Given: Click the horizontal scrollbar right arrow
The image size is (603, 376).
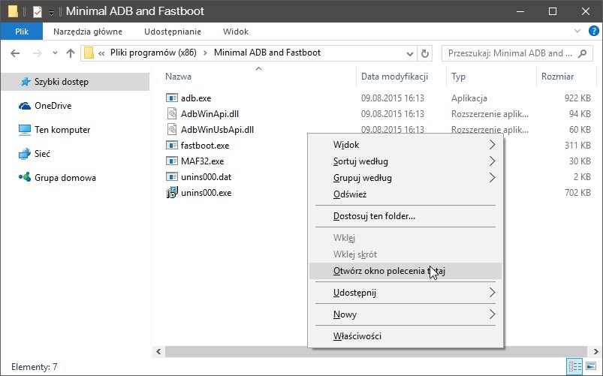Looking at the screenshot, I should coord(595,351).
